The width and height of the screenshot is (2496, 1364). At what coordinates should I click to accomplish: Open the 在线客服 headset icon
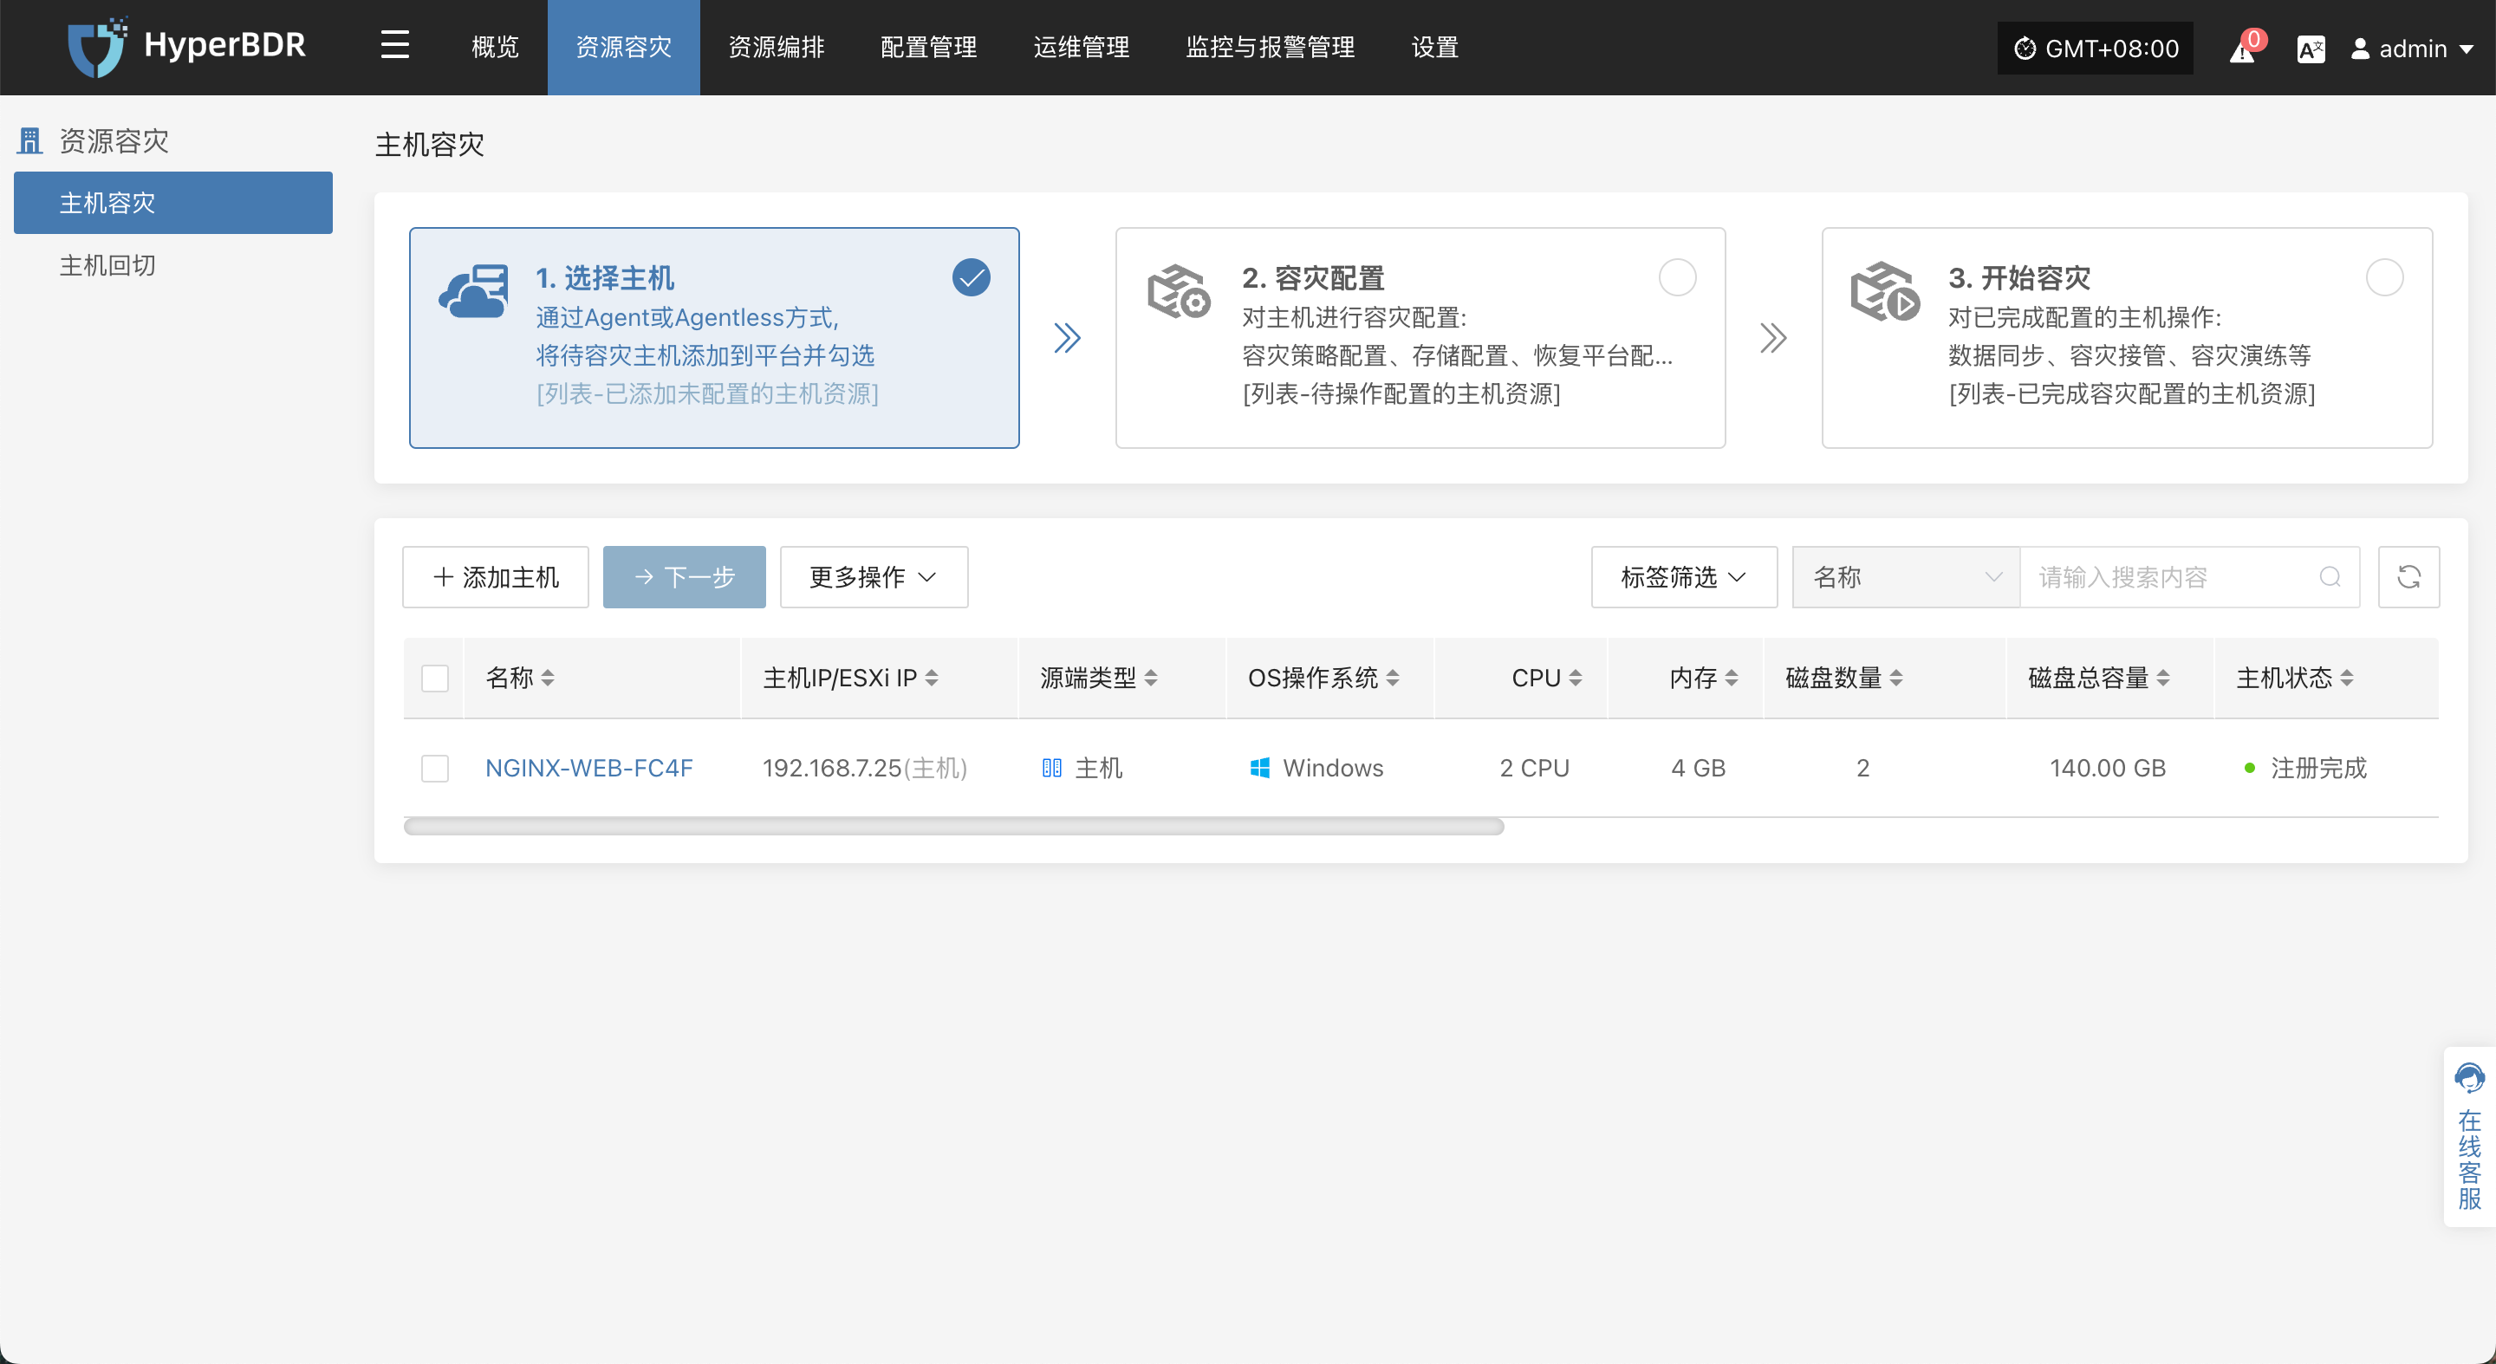click(x=2469, y=1077)
